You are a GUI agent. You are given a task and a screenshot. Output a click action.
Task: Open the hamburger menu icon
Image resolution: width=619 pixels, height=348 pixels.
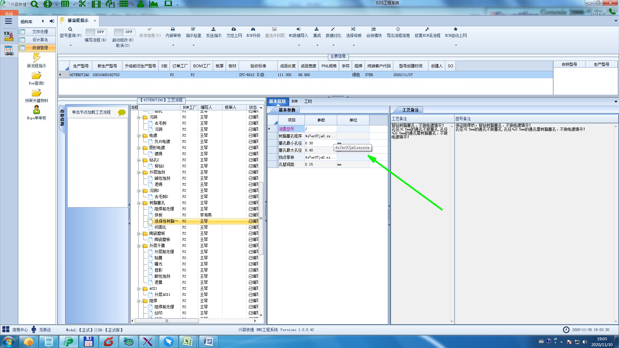(8, 21)
